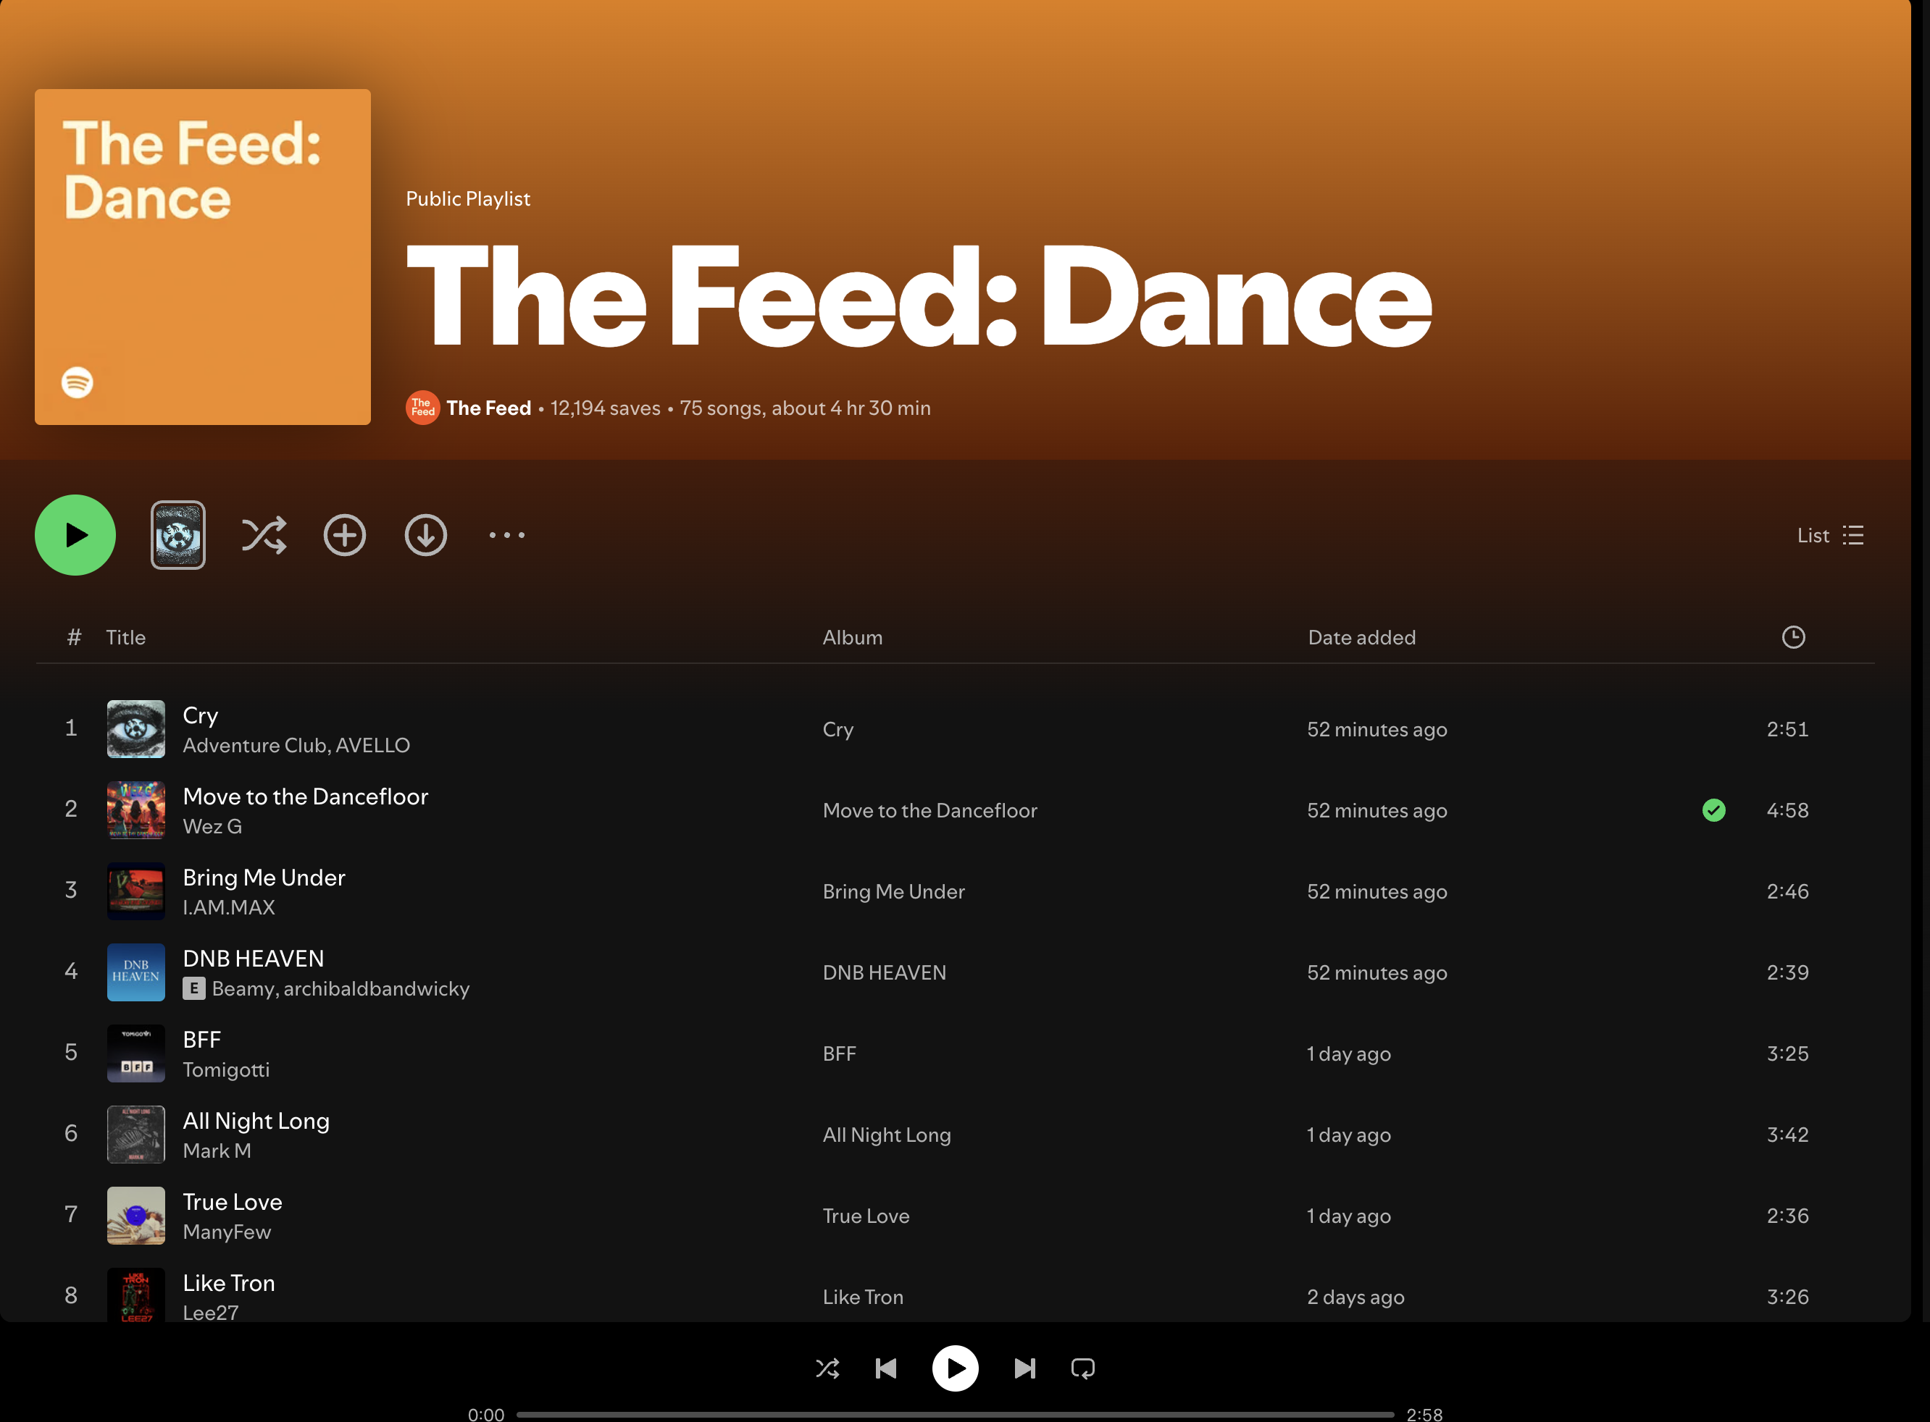This screenshot has height=1422, width=1930.
Task: Open the List view options dropdown
Action: pyautogui.click(x=1830, y=535)
